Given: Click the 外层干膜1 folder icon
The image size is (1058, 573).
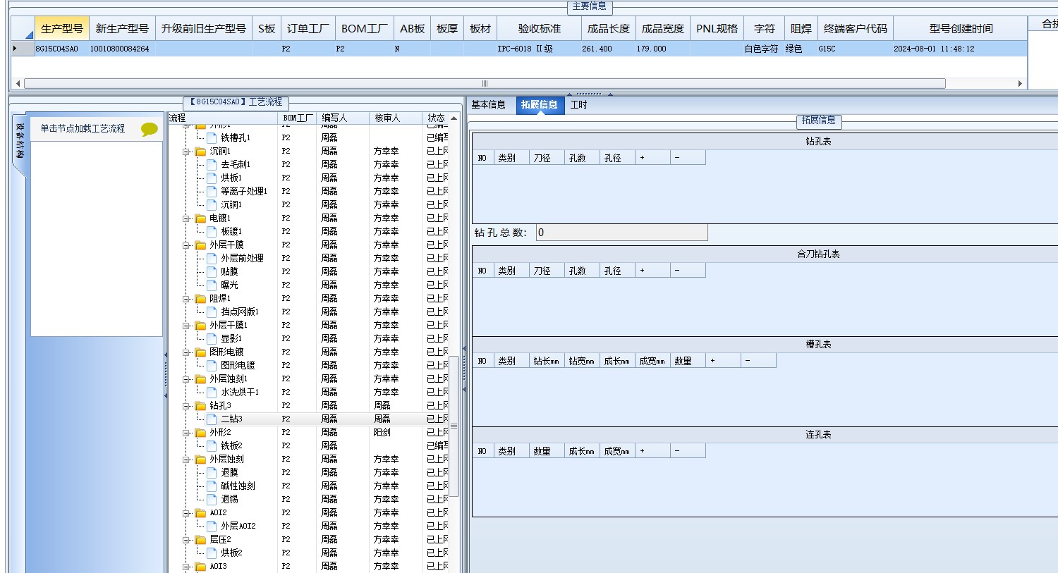Looking at the screenshot, I should coord(200,326).
